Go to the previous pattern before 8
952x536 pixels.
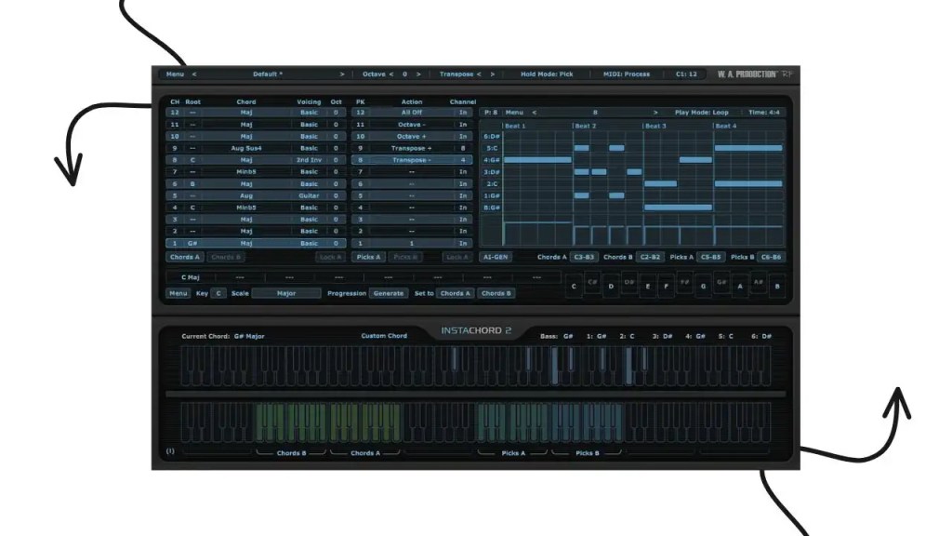click(535, 113)
